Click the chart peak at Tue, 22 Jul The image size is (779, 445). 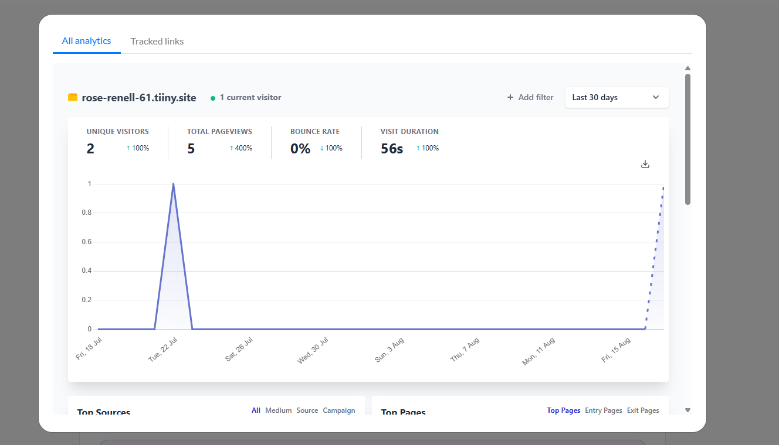[x=173, y=184]
